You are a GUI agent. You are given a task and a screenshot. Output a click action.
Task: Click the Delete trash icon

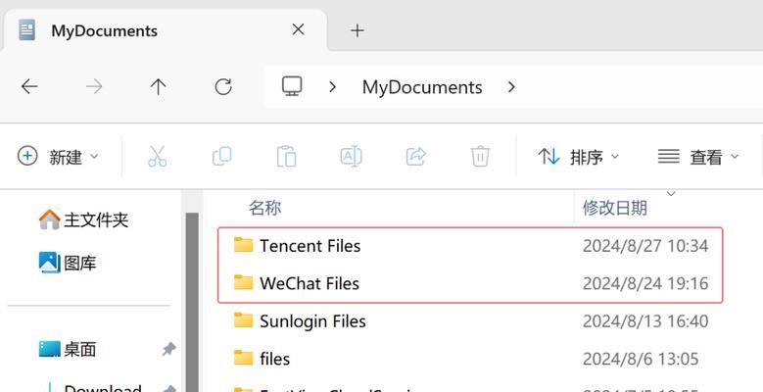(480, 157)
